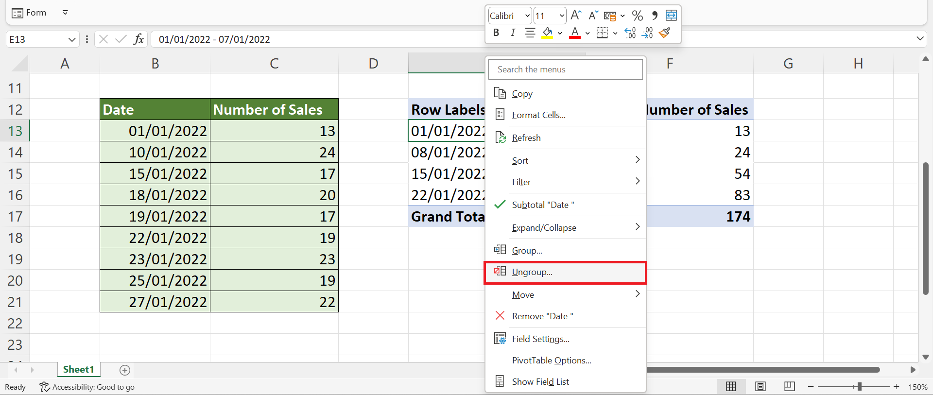Select Ungroup from the context menu
933x395 pixels.
[x=532, y=272]
